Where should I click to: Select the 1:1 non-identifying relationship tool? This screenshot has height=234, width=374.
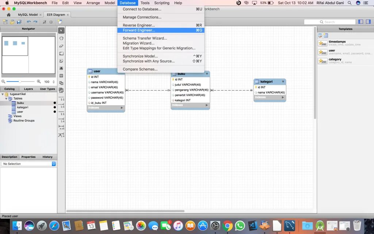click(61, 98)
